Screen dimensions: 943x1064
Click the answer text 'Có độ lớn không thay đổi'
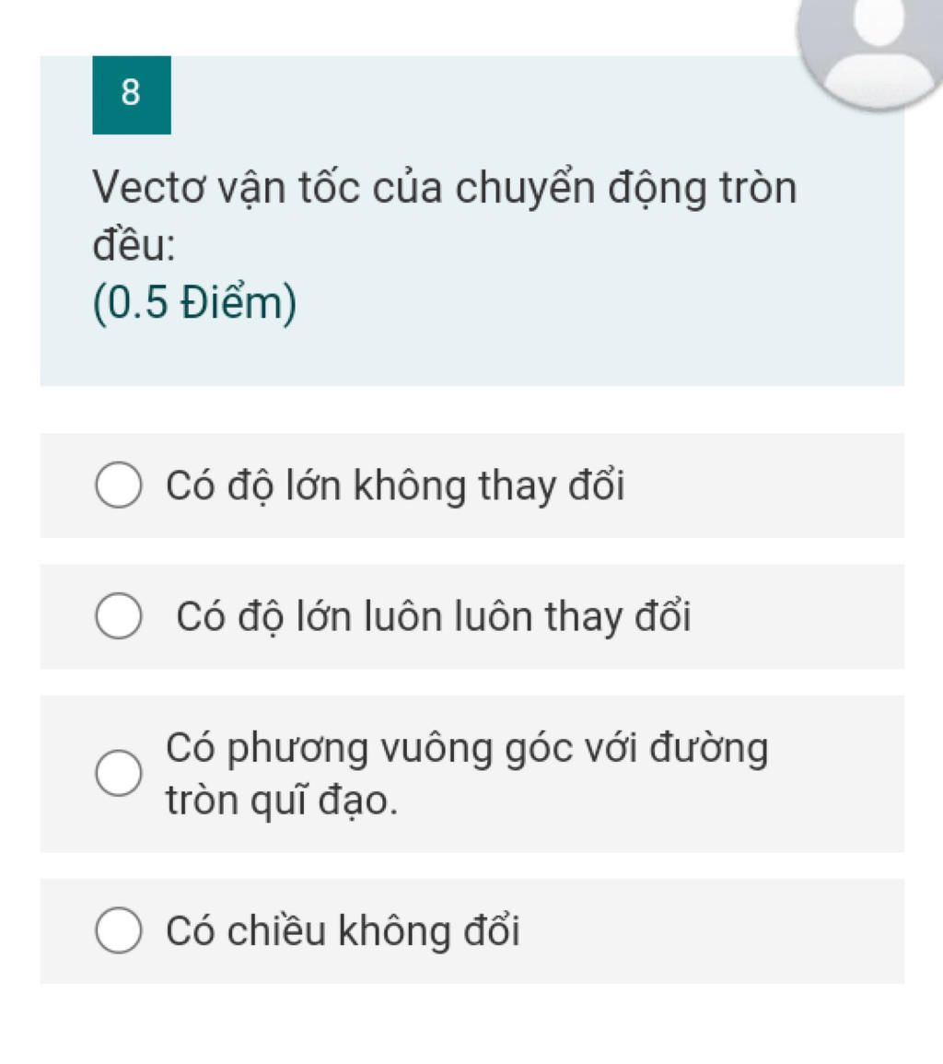point(395,485)
